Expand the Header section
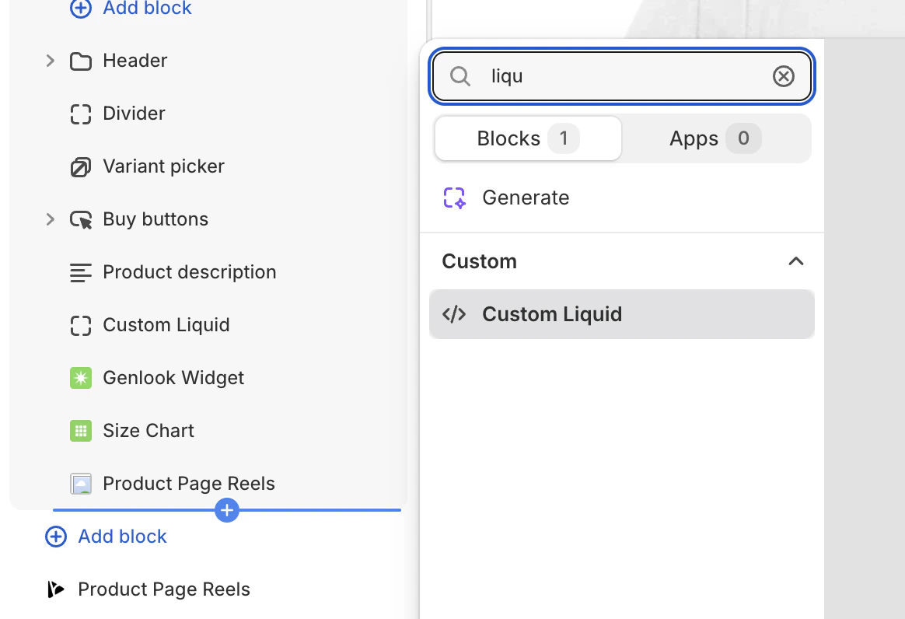 [x=50, y=61]
